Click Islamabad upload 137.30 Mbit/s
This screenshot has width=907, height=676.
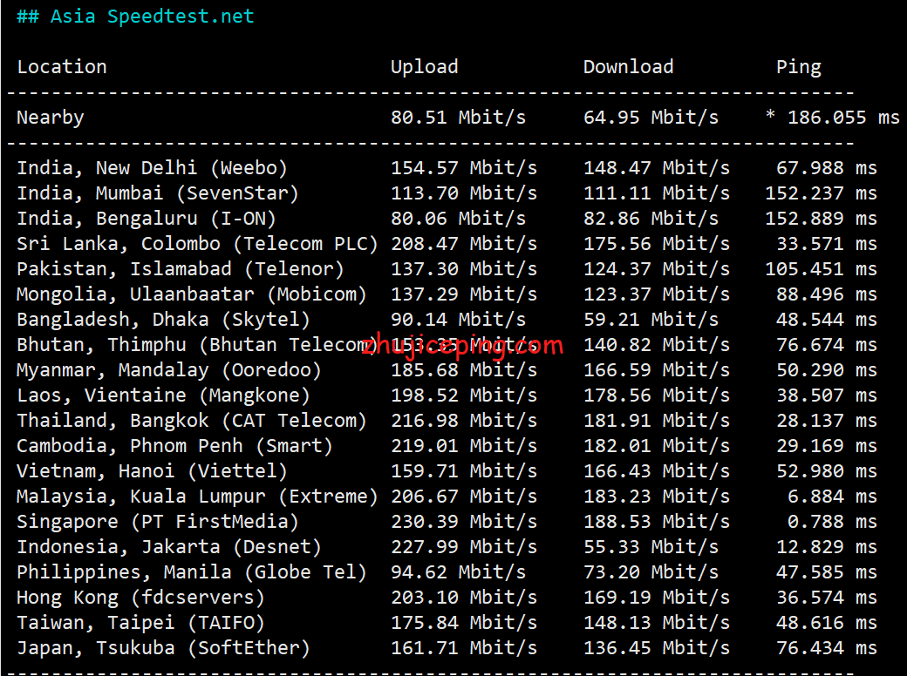click(464, 269)
